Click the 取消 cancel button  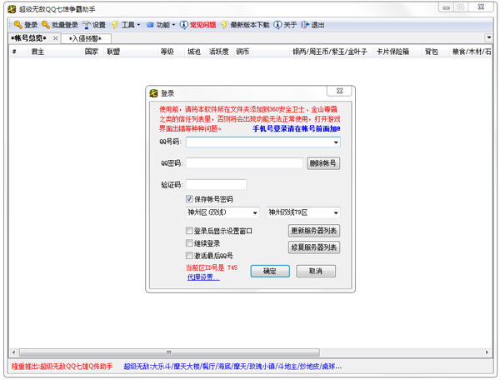(316, 272)
